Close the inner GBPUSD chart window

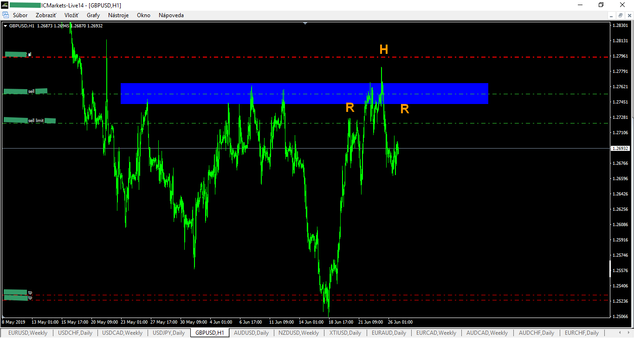pyautogui.click(x=628, y=15)
